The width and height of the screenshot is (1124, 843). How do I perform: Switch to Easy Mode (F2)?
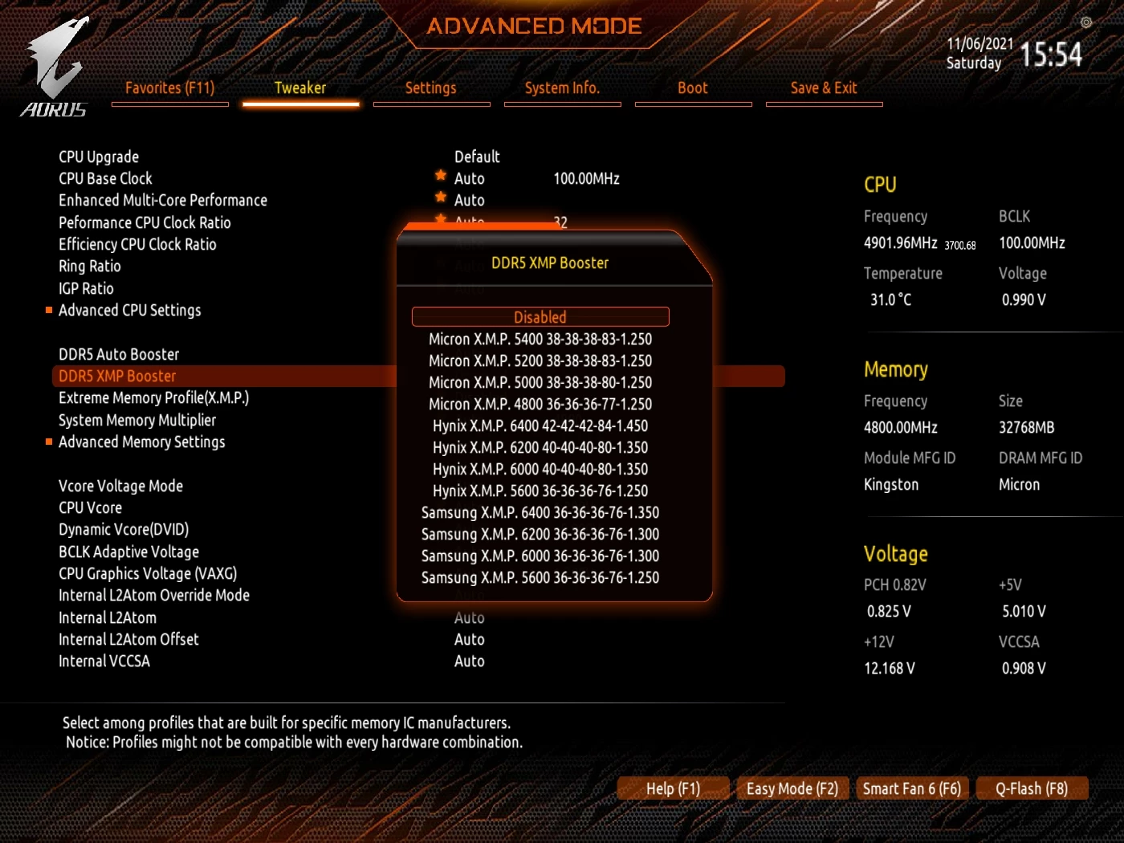(x=792, y=788)
